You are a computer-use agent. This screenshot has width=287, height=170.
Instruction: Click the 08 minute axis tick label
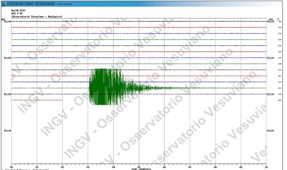[x=215, y=167]
